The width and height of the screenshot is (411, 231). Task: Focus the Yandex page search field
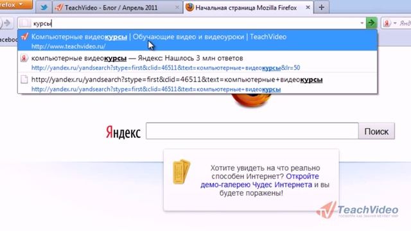point(252,131)
